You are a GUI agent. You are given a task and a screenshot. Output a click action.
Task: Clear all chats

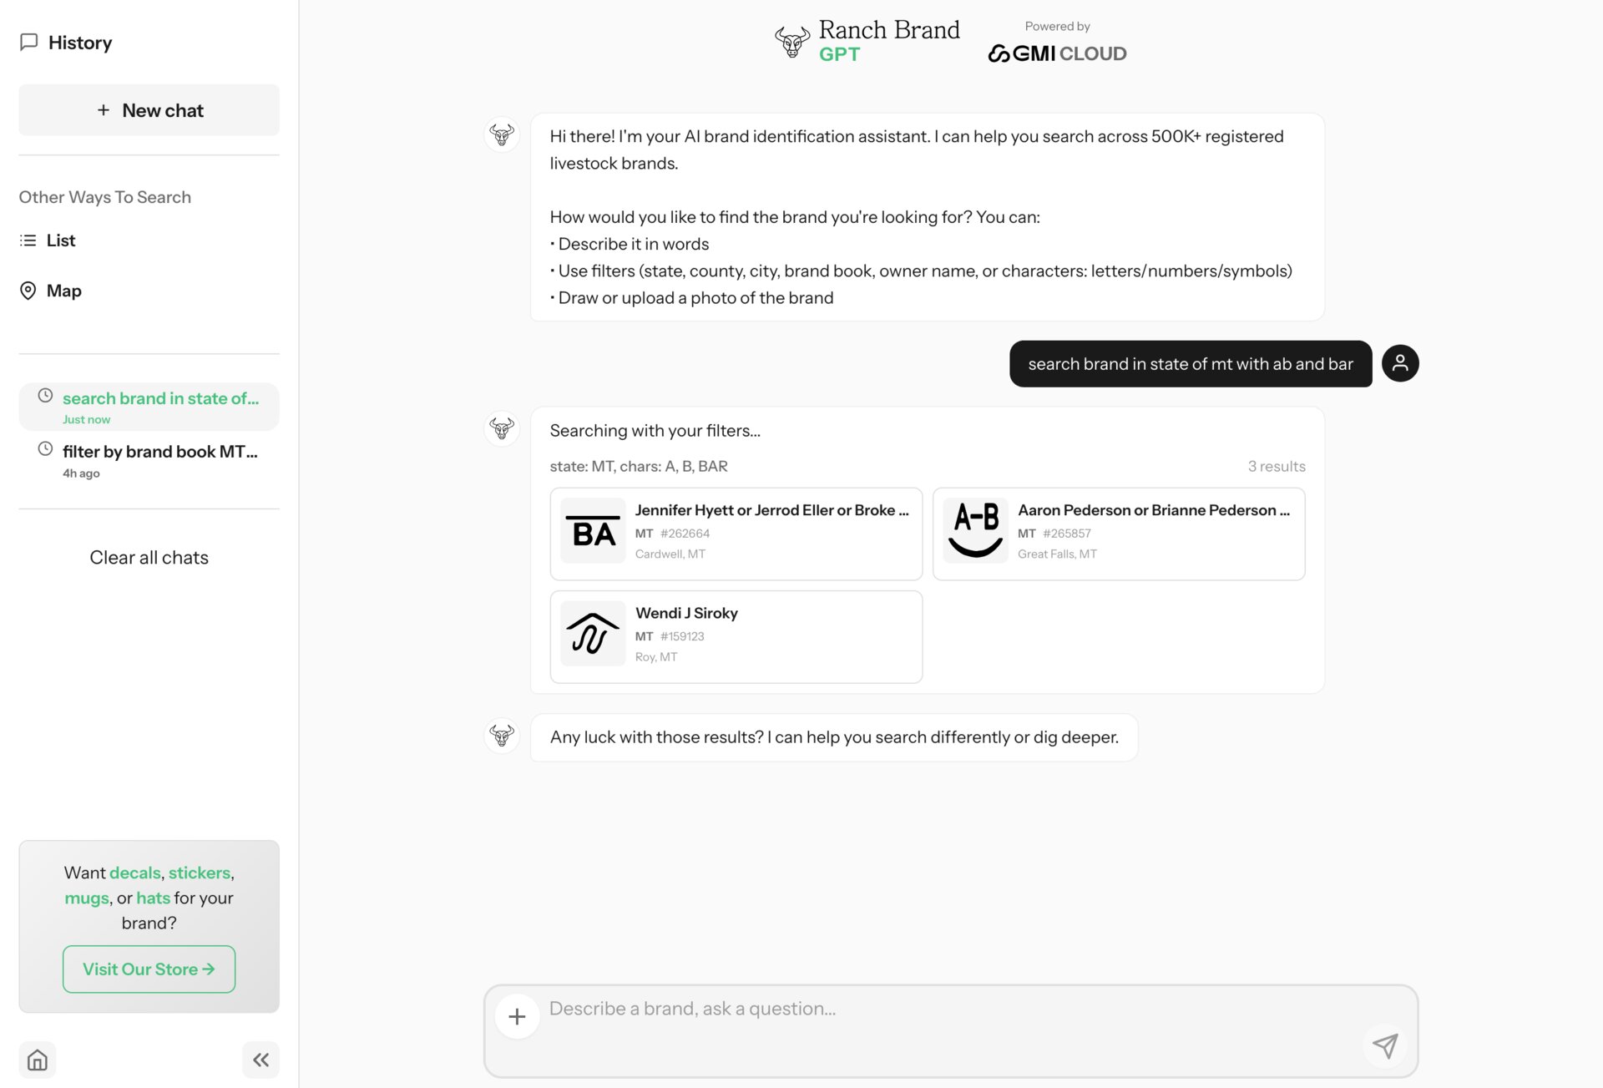[x=149, y=557]
